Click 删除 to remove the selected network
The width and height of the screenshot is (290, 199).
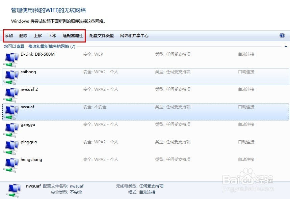(x=23, y=35)
